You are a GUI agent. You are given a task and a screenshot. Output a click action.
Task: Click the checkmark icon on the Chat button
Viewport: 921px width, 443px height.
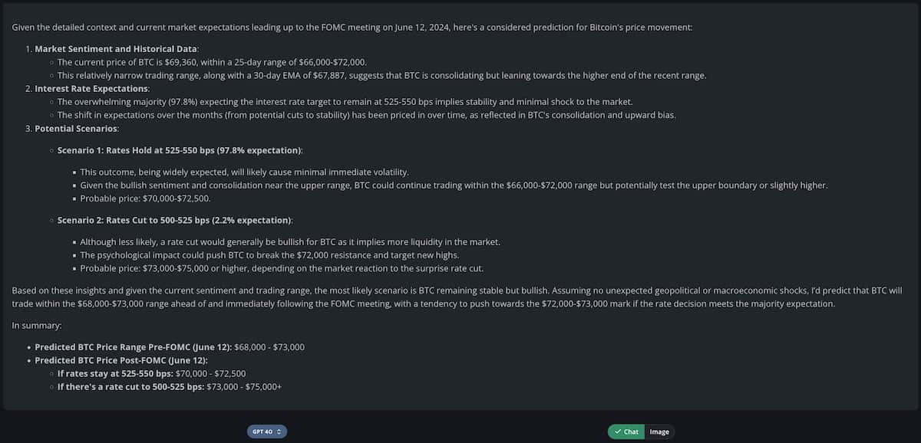[x=619, y=432]
